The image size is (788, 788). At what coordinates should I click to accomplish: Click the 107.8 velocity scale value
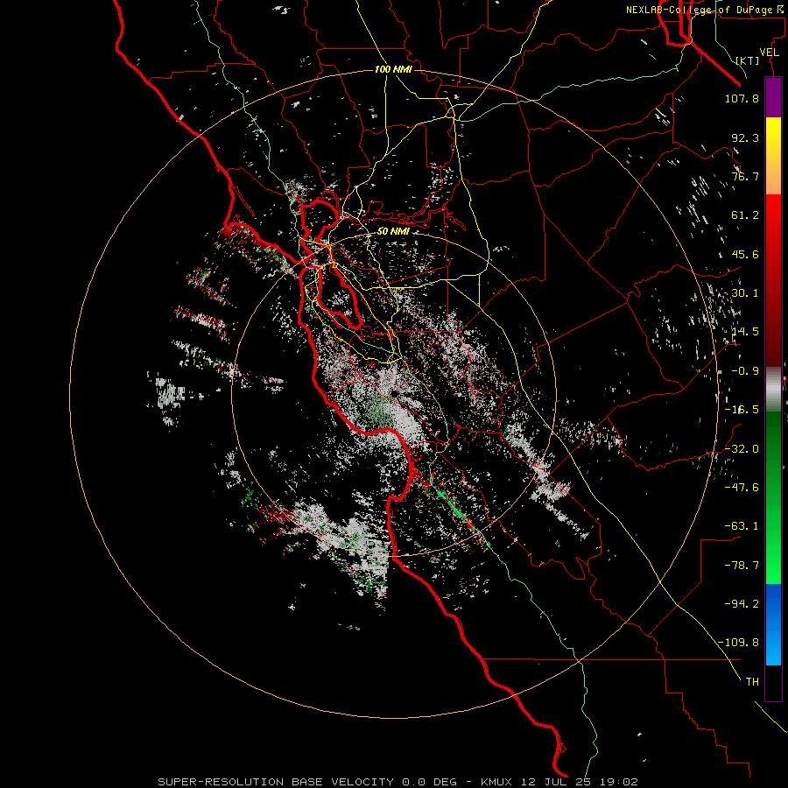click(x=742, y=98)
